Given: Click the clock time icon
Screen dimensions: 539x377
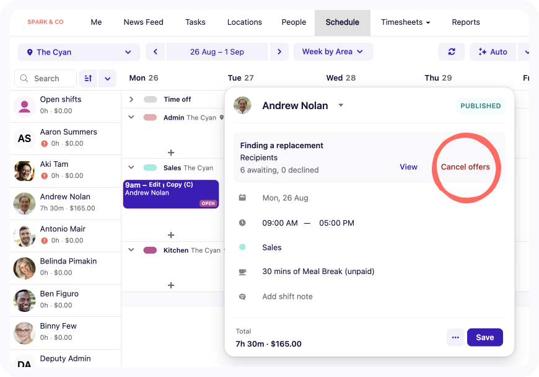Looking at the screenshot, I should (242, 223).
